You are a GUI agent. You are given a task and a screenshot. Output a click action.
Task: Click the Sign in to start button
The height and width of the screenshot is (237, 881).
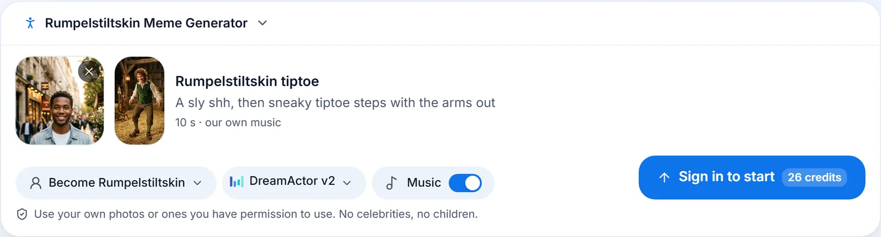point(751,177)
